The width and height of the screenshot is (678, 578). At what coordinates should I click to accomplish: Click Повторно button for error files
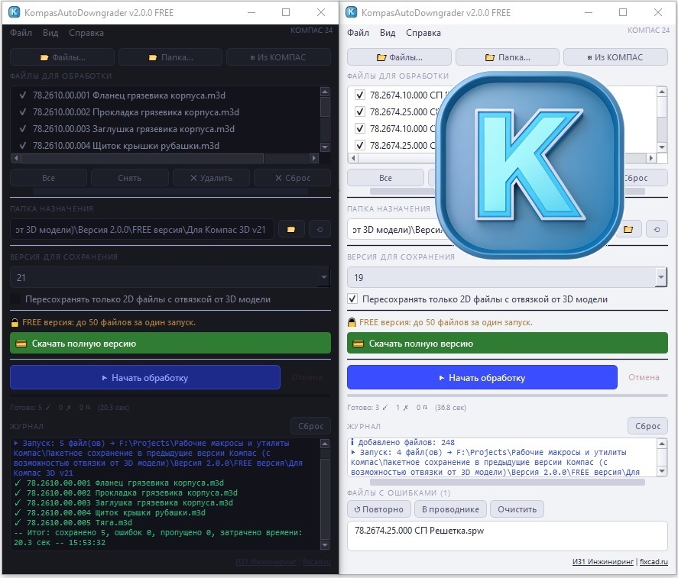[x=379, y=509]
